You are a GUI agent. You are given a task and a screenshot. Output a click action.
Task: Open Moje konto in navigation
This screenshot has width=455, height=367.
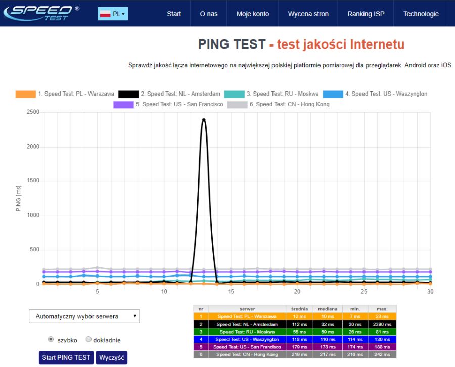253,14
